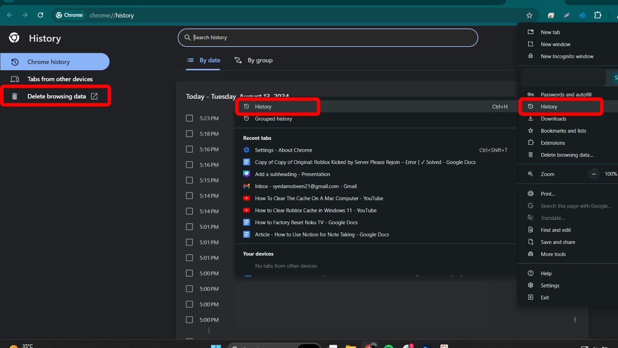
Task: Bookmark this page with the star icon
Action: tap(530, 15)
